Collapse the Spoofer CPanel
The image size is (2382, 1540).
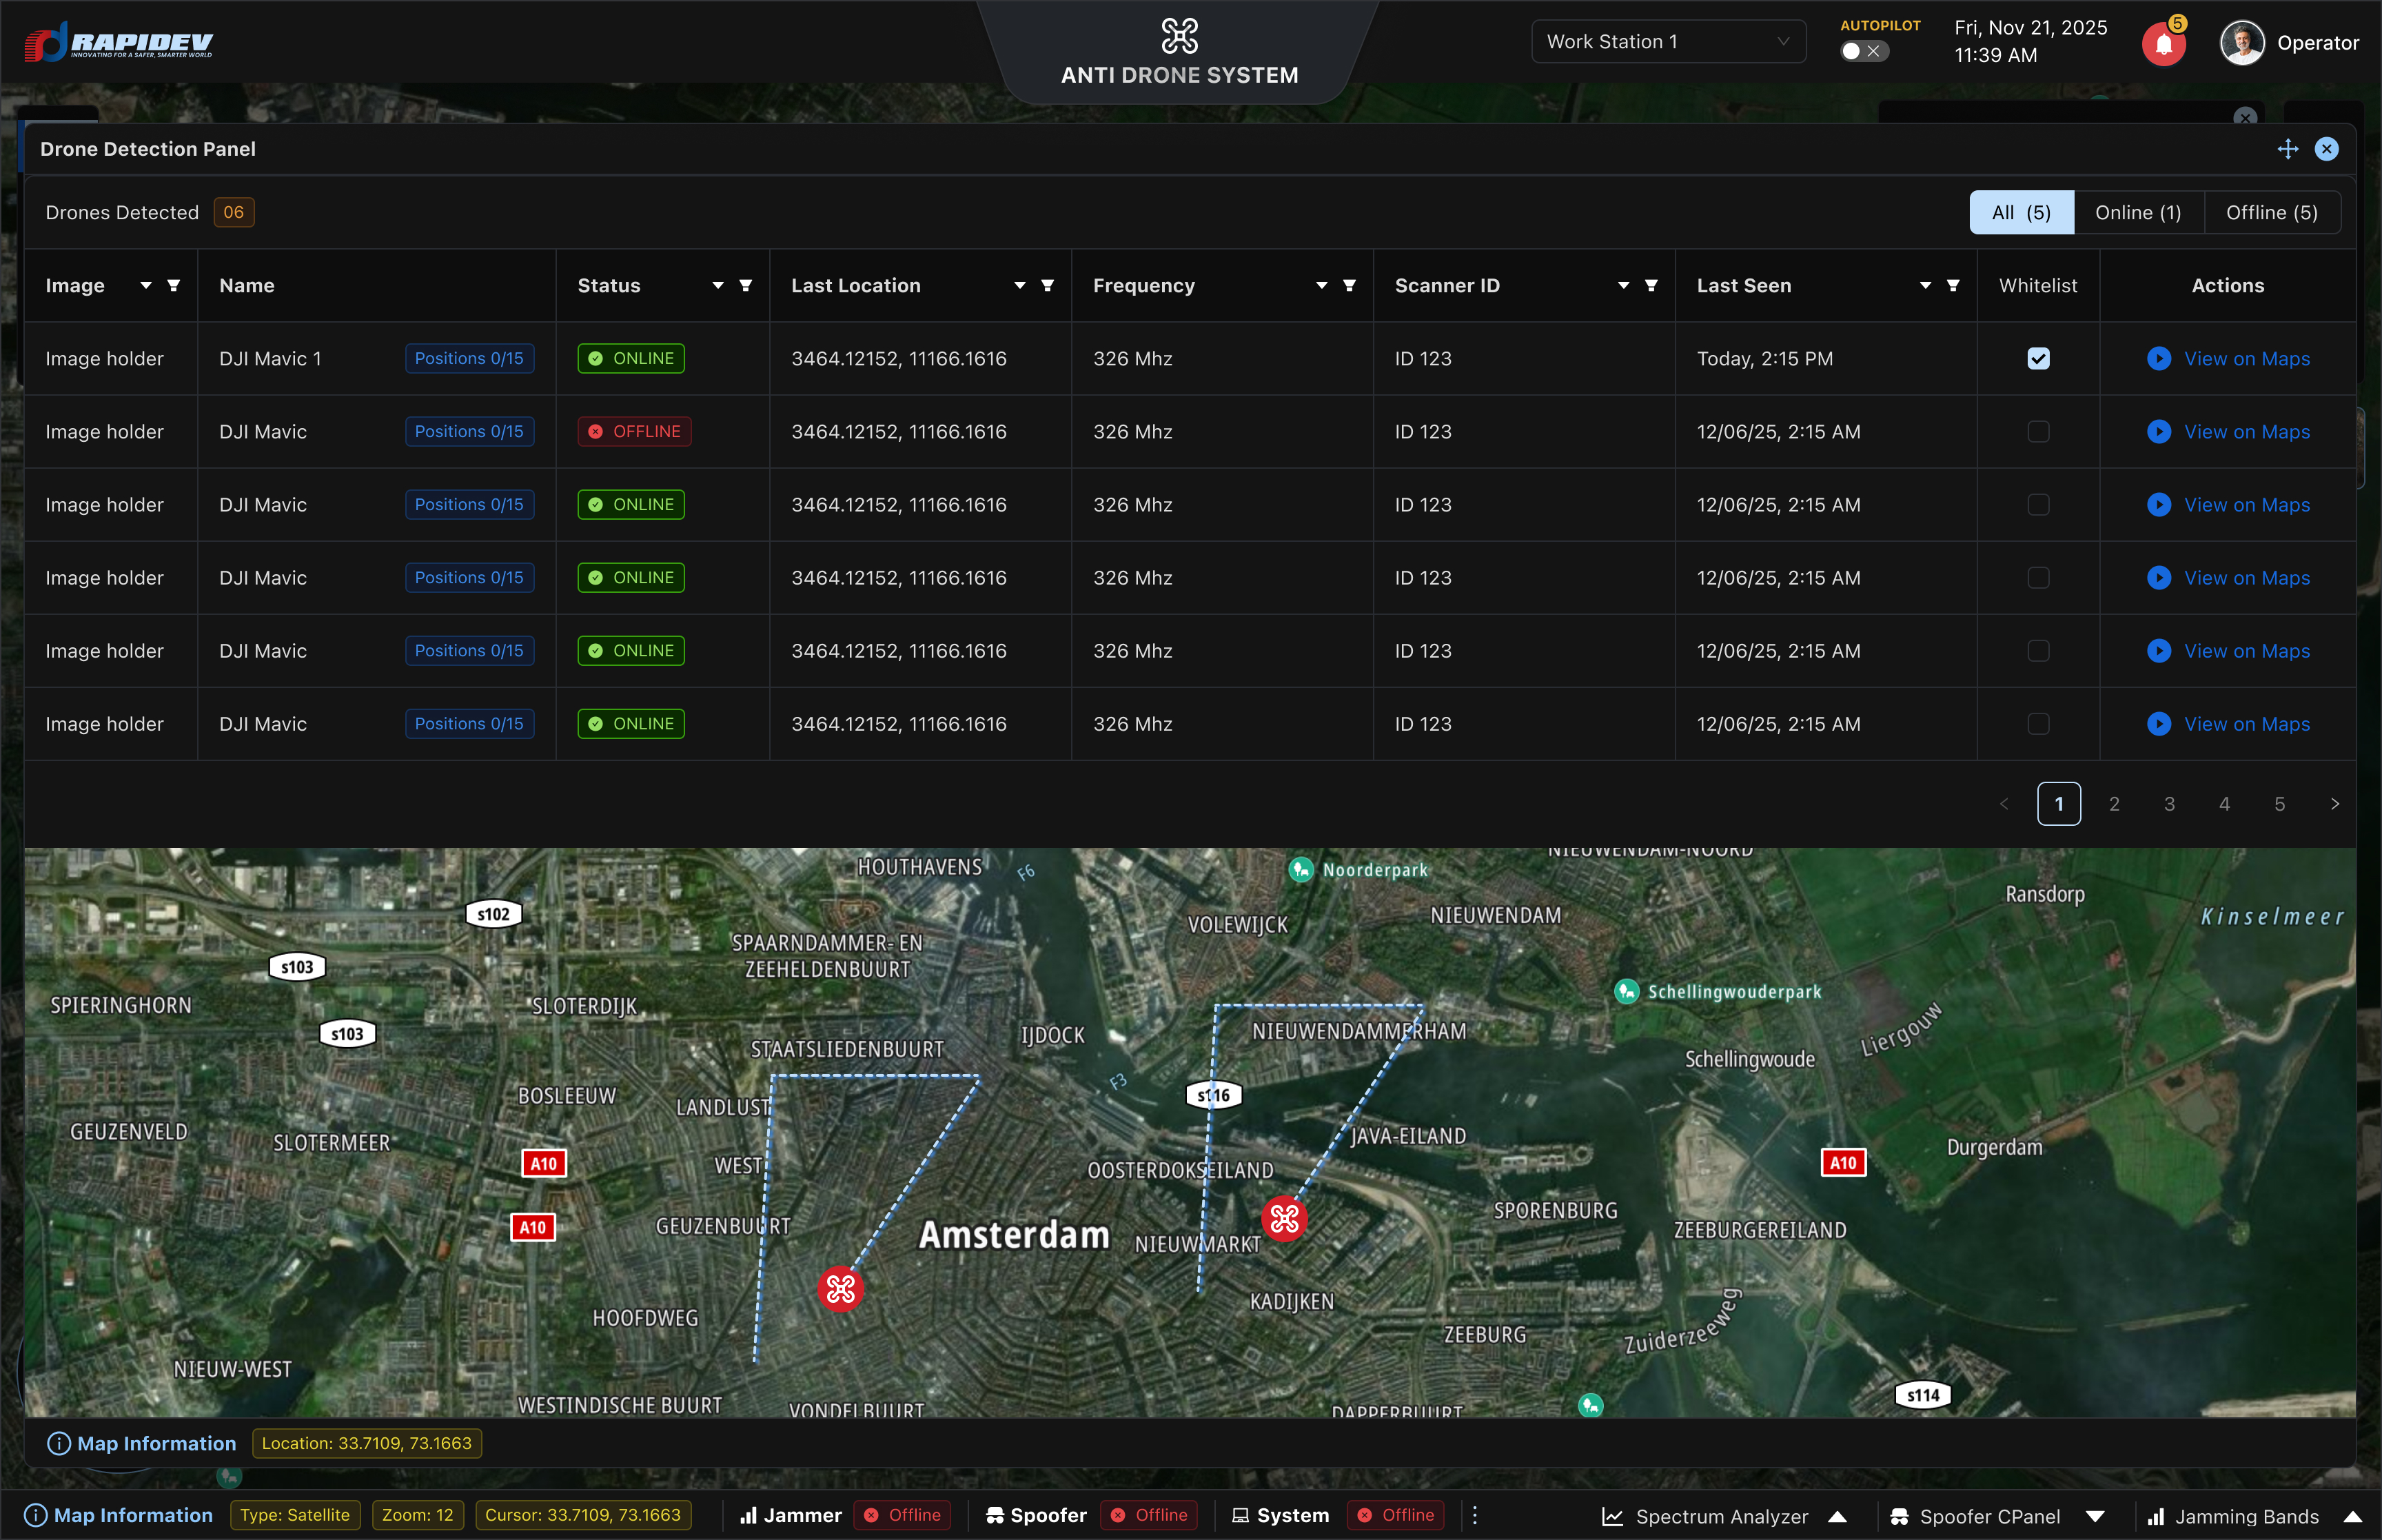coord(2096,1516)
